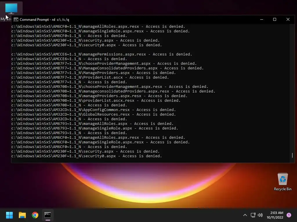Viewport: 297px width, 222px height.
Task: Launch Google Chrome from the taskbar
Action: coord(35,215)
